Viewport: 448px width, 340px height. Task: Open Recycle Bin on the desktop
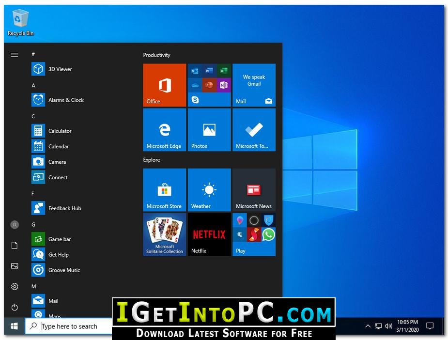tap(20, 23)
